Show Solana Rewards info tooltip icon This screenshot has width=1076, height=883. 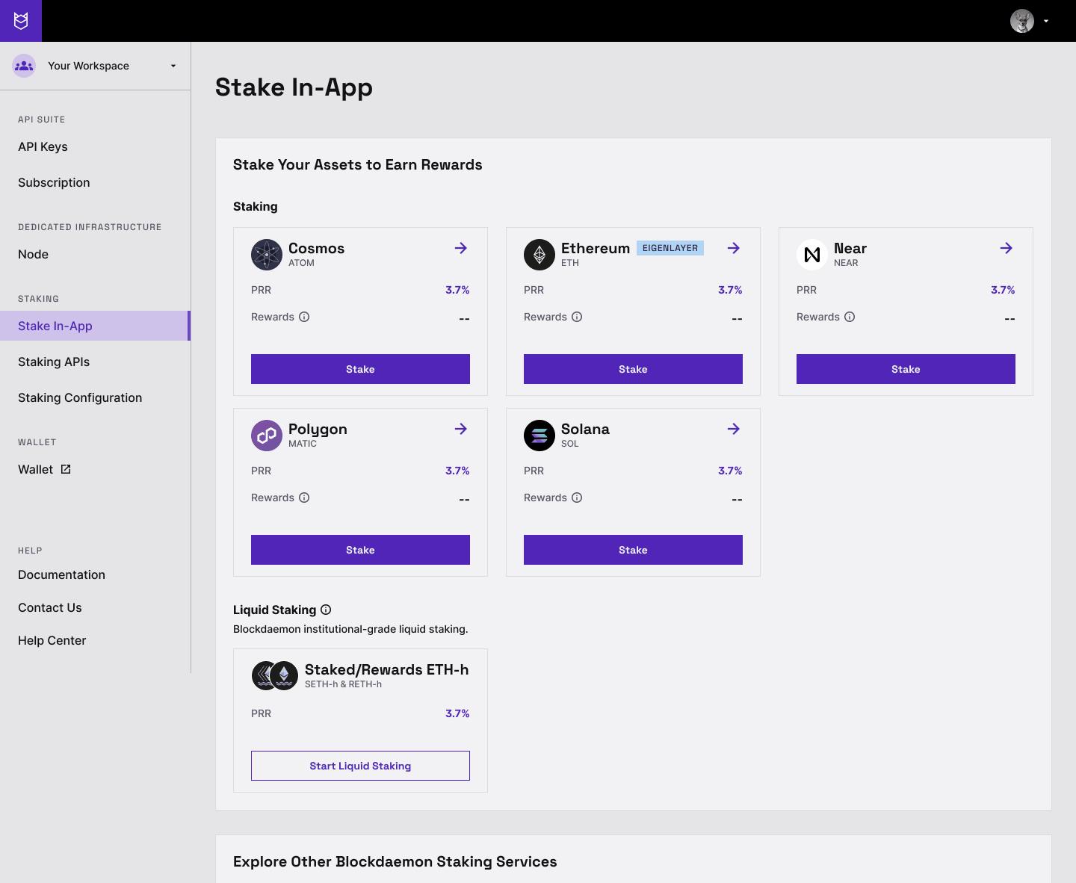pos(577,498)
